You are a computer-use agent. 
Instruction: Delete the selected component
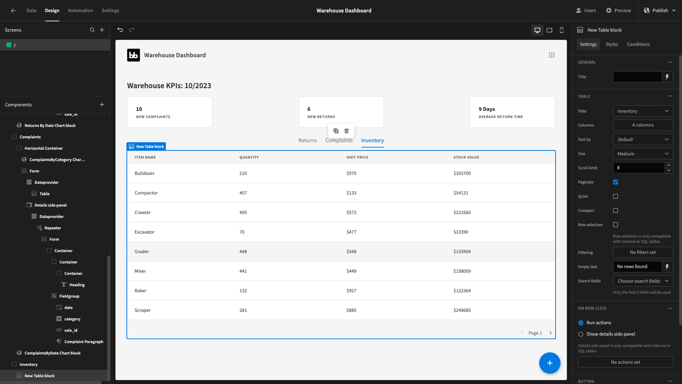347,131
